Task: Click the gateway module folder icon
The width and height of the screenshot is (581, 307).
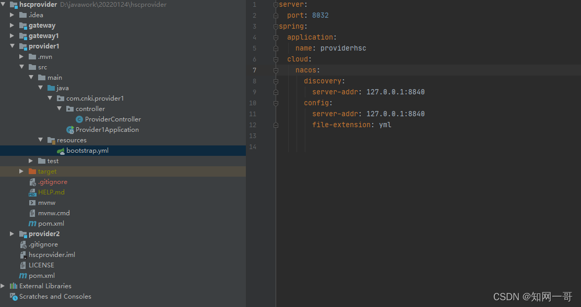Action: tap(23, 26)
